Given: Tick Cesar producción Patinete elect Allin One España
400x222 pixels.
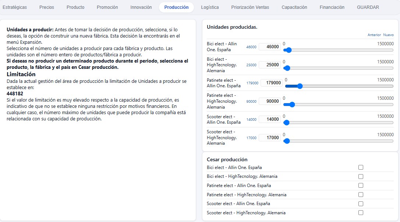Looking at the screenshot, I should [361, 186].
